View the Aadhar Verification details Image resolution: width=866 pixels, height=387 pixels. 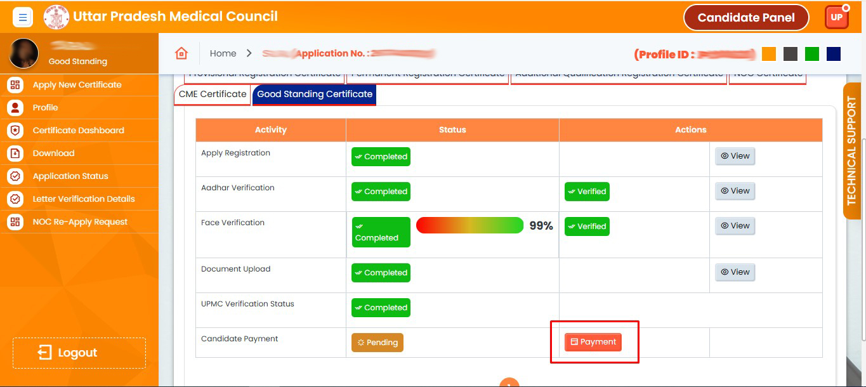tap(735, 191)
